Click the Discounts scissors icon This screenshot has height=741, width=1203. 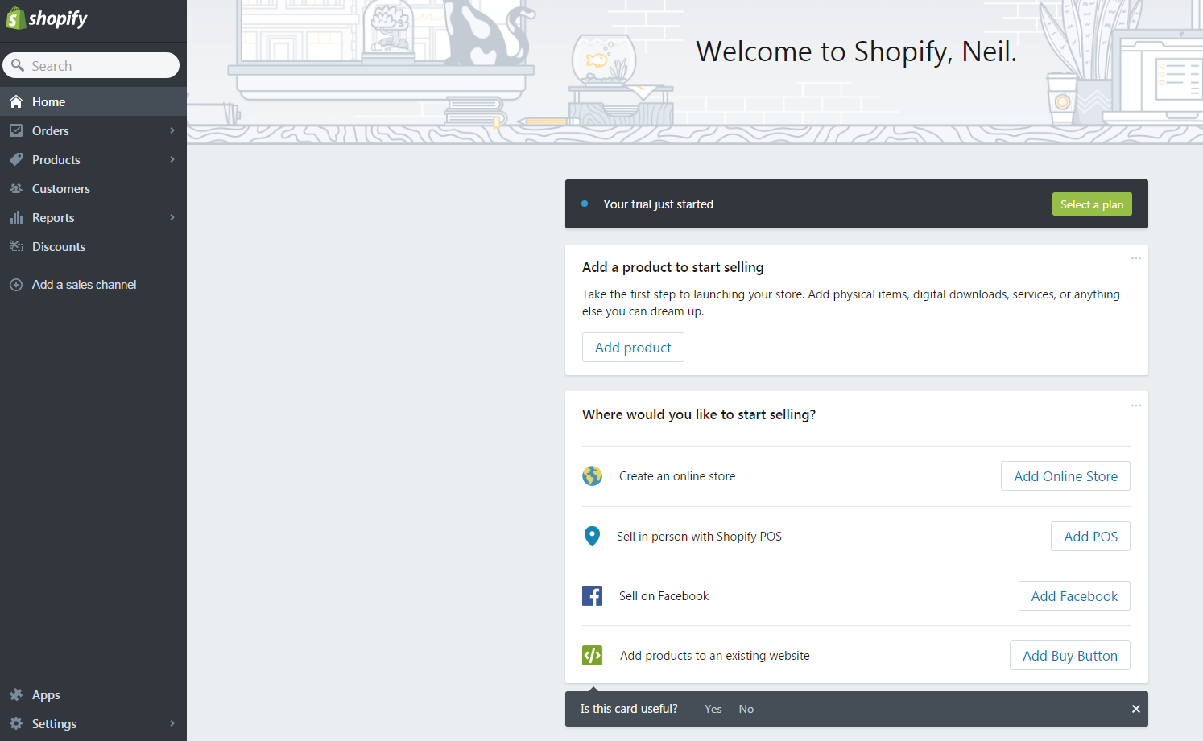(16, 246)
